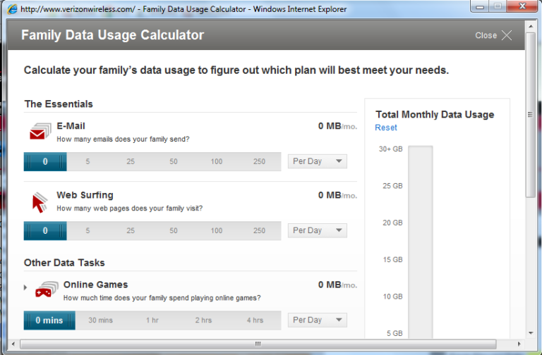Set Online Games slider to 4 hrs
Image resolution: width=542 pixels, height=355 pixels.
[x=255, y=320]
